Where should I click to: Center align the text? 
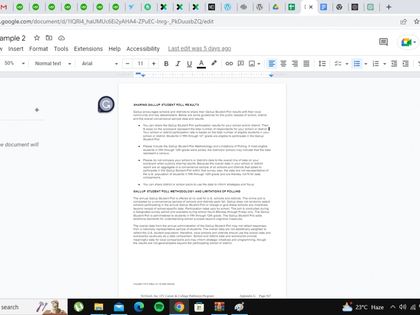pyautogui.click(x=283, y=63)
